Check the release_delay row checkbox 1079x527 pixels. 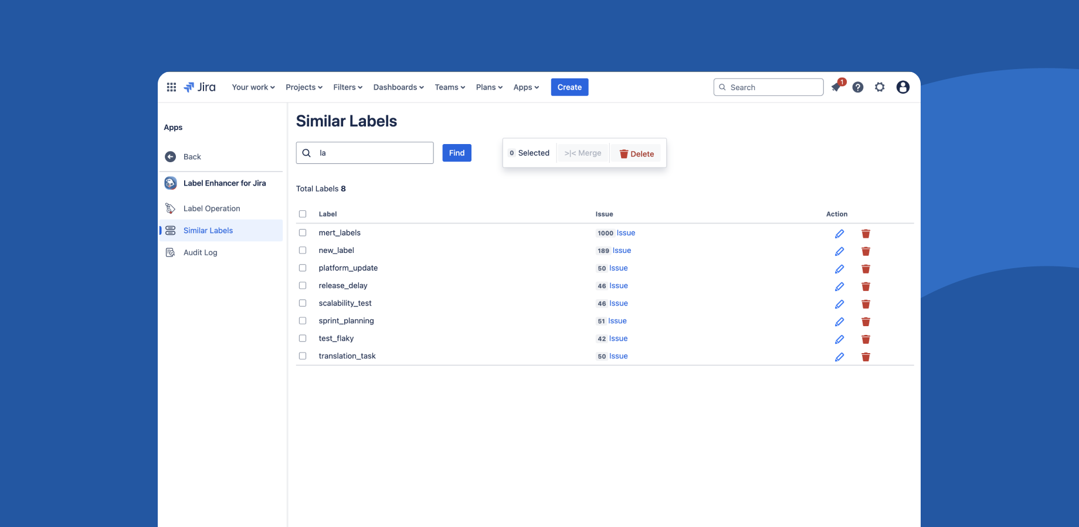(303, 285)
